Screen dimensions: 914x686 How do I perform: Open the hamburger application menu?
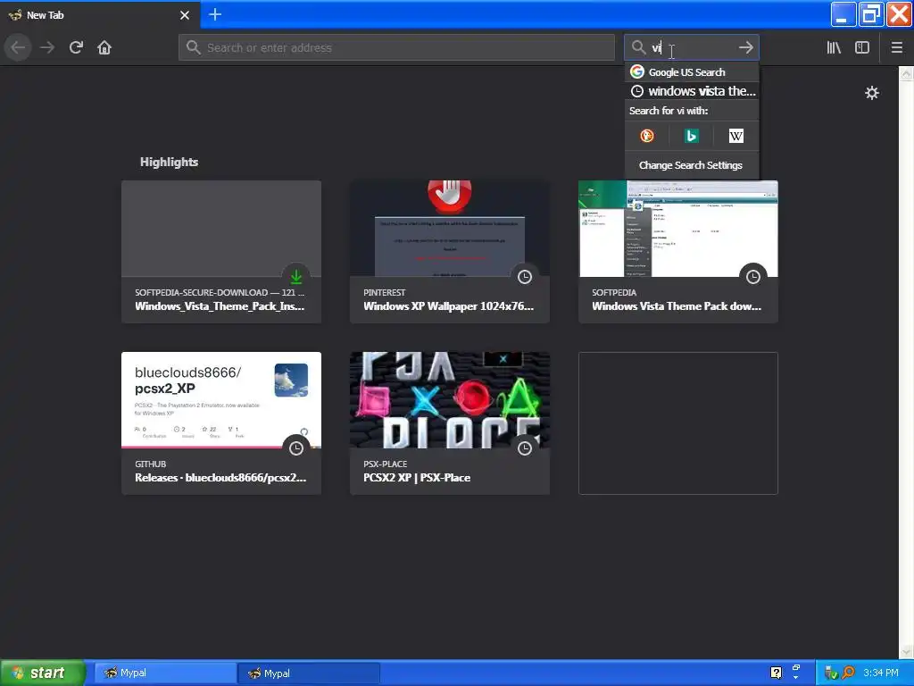(x=896, y=47)
